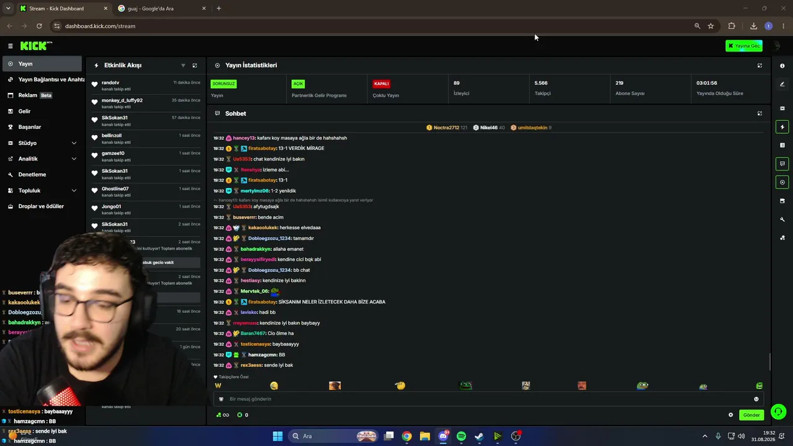
Task: Click the film clip icon in right sidebar
Action: point(782,108)
